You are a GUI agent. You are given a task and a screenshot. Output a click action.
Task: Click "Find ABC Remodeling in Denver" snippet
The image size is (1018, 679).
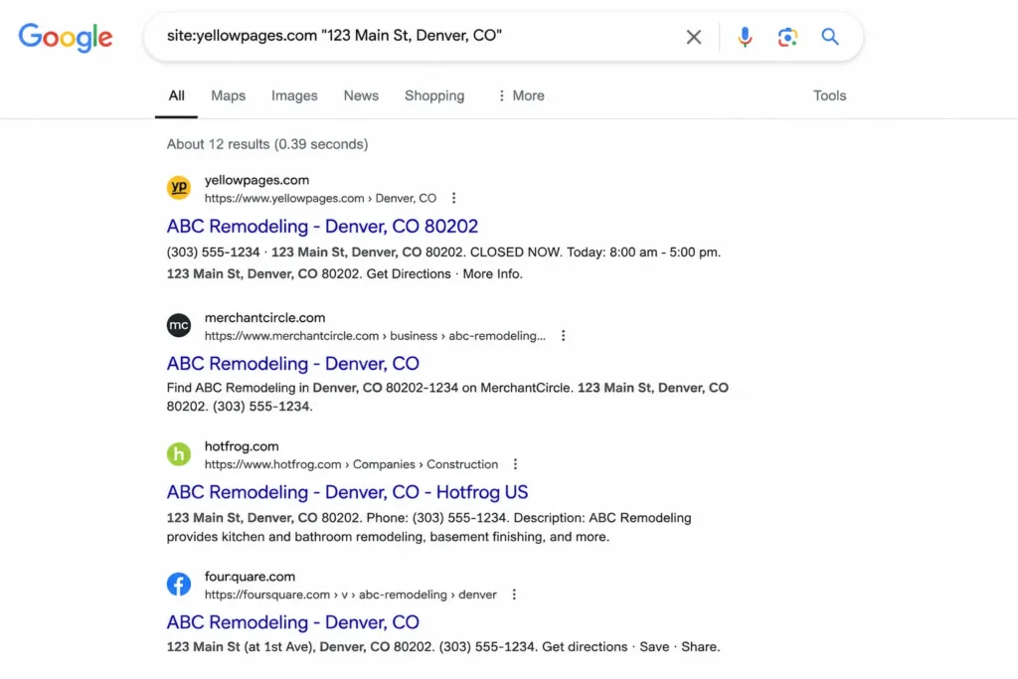(x=447, y=397)
